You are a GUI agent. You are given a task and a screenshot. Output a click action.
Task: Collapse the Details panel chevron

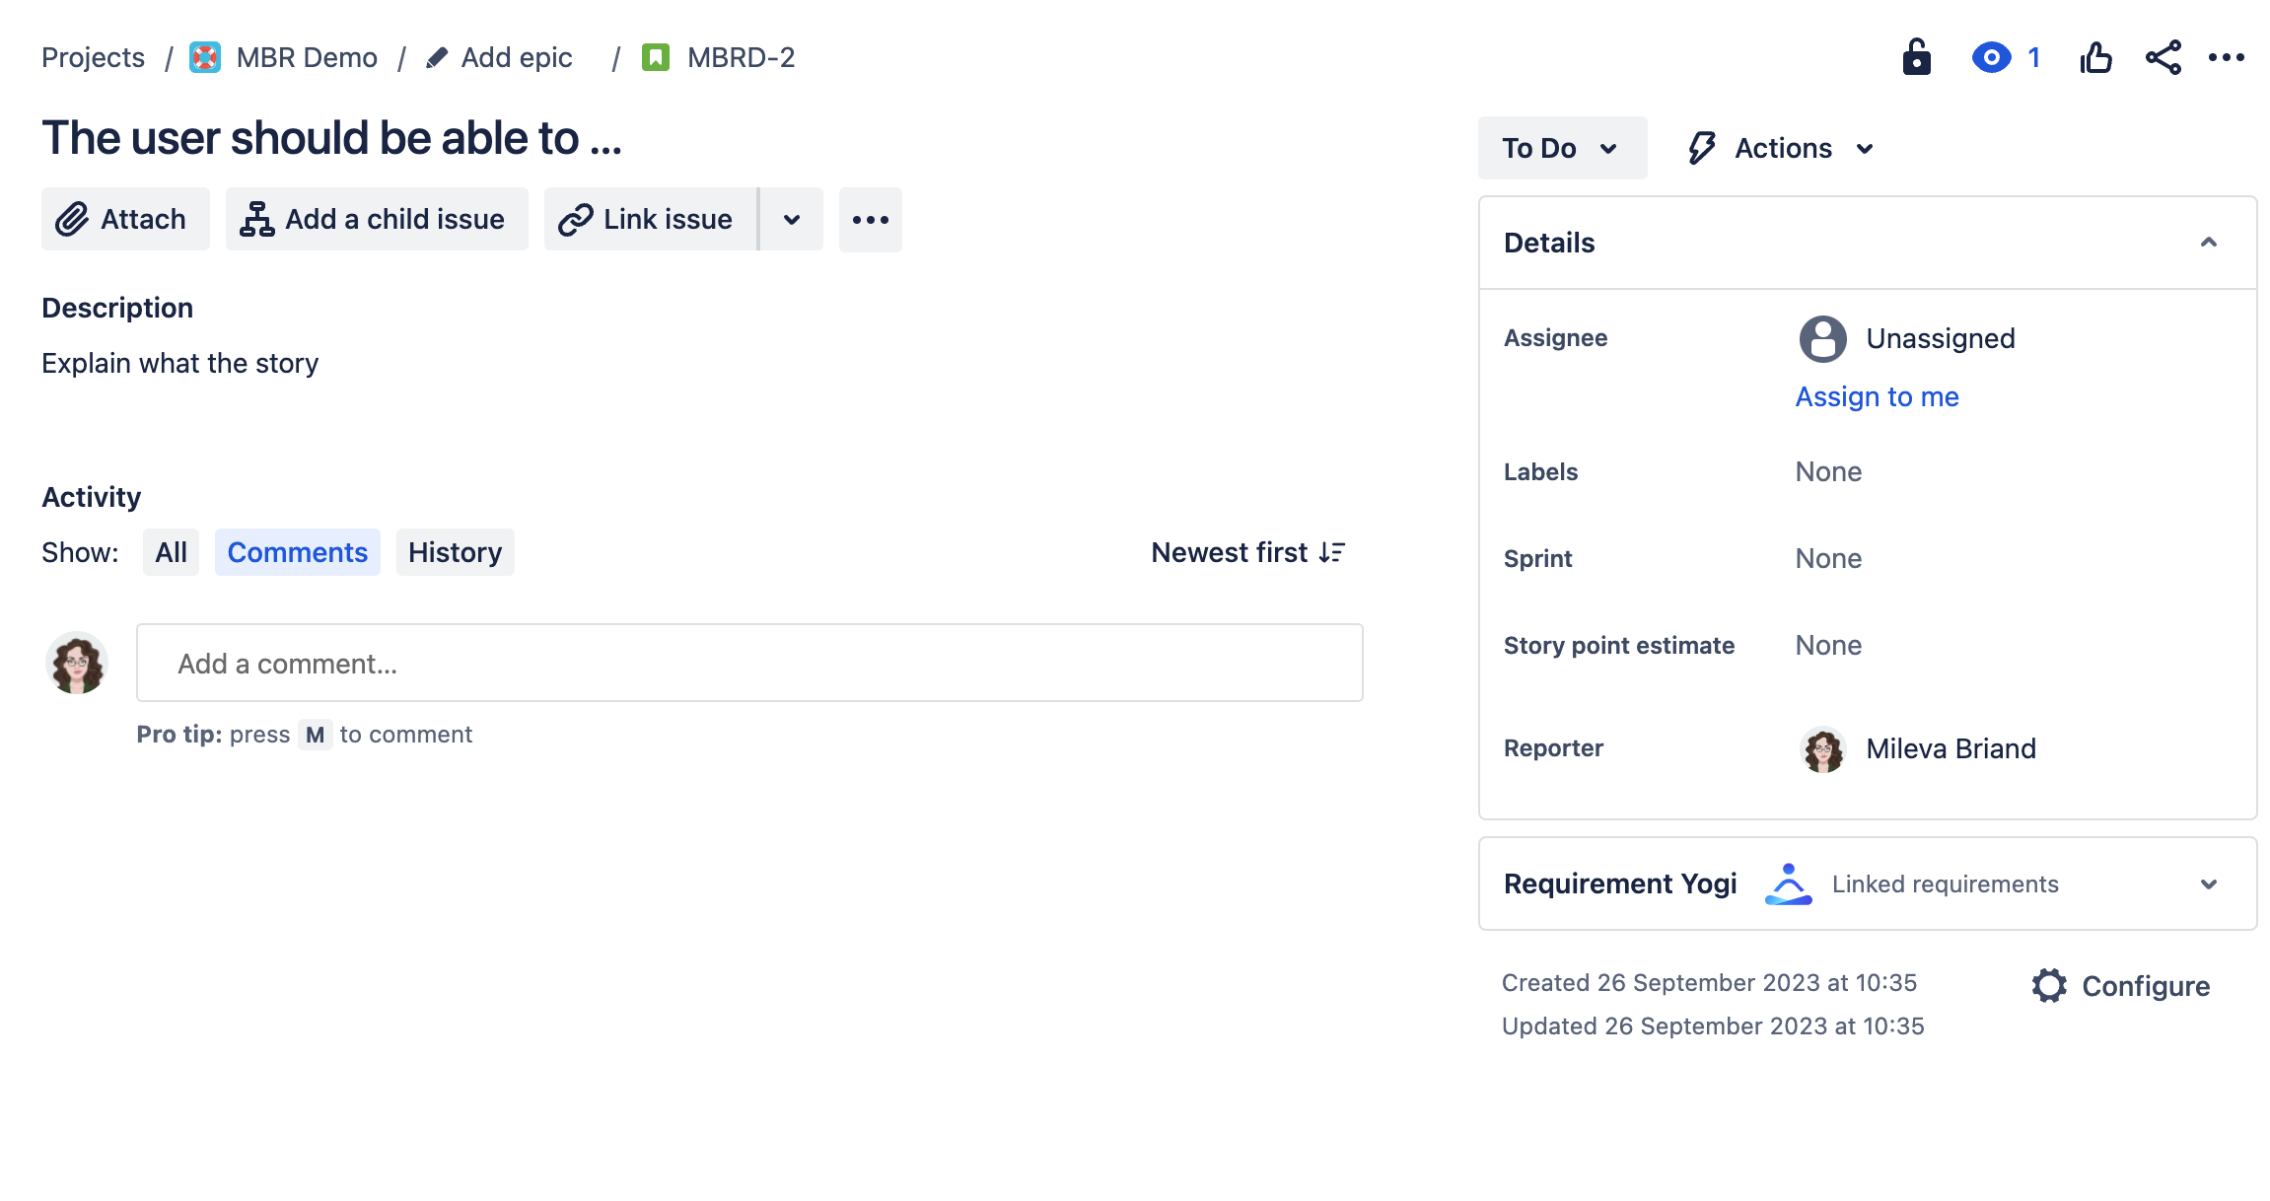coord(2210,243)
